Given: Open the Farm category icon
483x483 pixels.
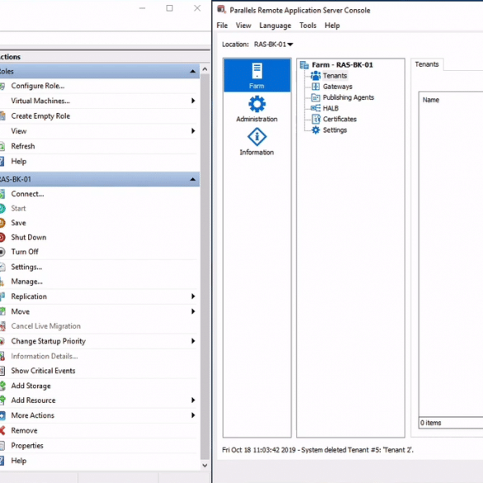Looking at the screenshot, I should [257, 75].
